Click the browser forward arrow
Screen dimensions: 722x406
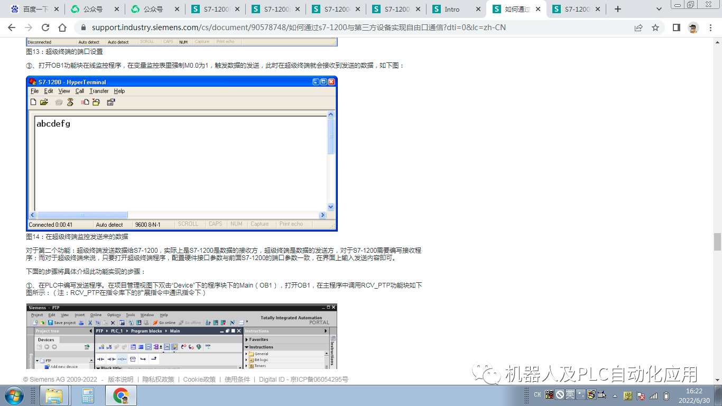[29, 27]
